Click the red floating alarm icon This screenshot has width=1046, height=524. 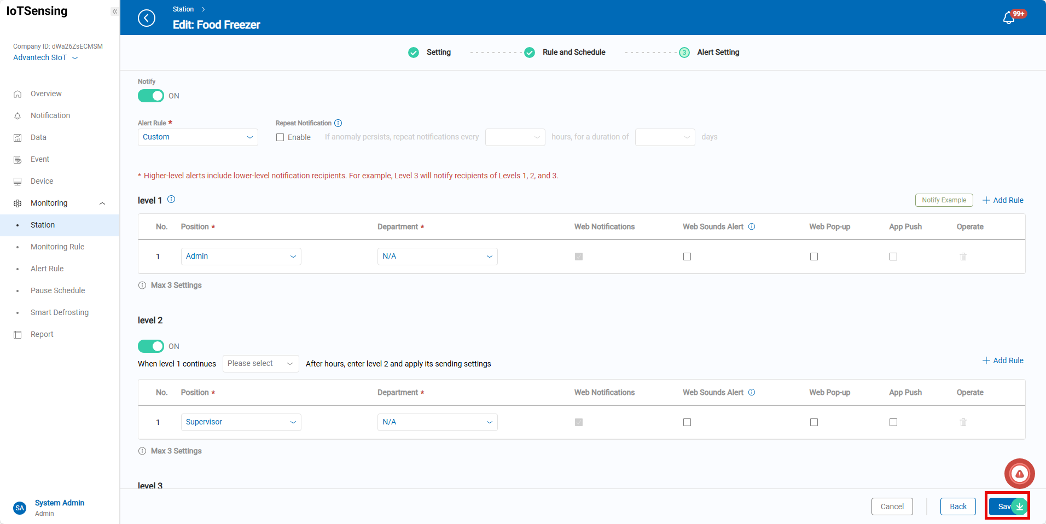[1019, 474]
